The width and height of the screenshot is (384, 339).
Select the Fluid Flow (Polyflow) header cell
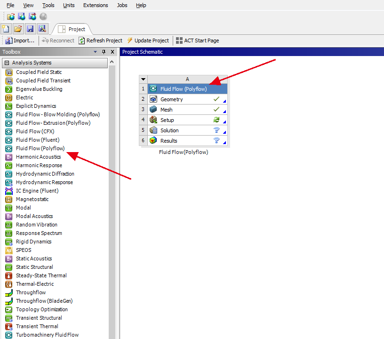tap(188, 89)
